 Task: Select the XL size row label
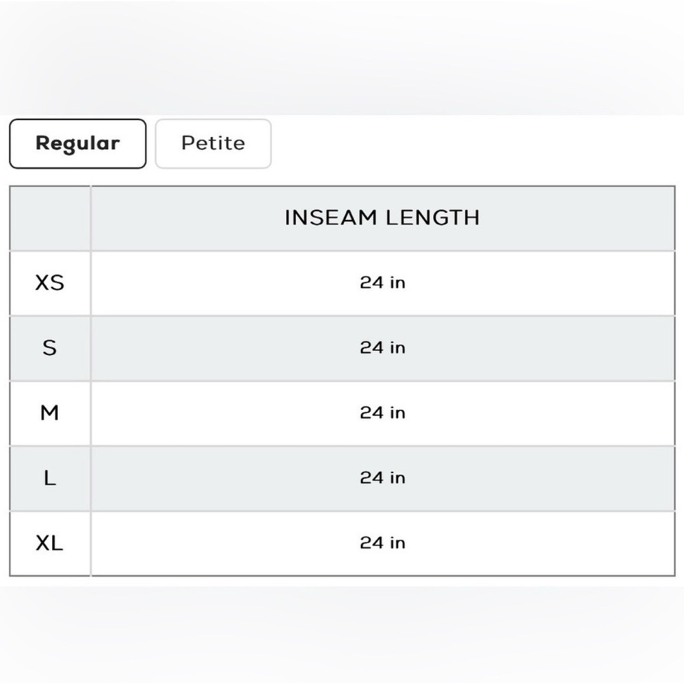[50, 543]
